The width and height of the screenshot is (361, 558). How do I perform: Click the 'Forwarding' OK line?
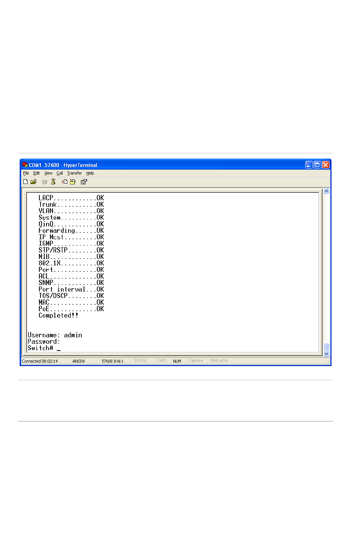point(71,231)
